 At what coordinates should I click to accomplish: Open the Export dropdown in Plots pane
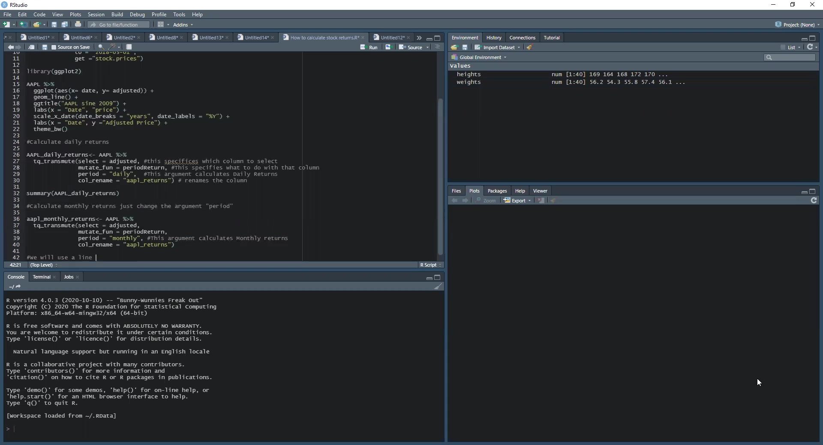[x=517, y=201]
